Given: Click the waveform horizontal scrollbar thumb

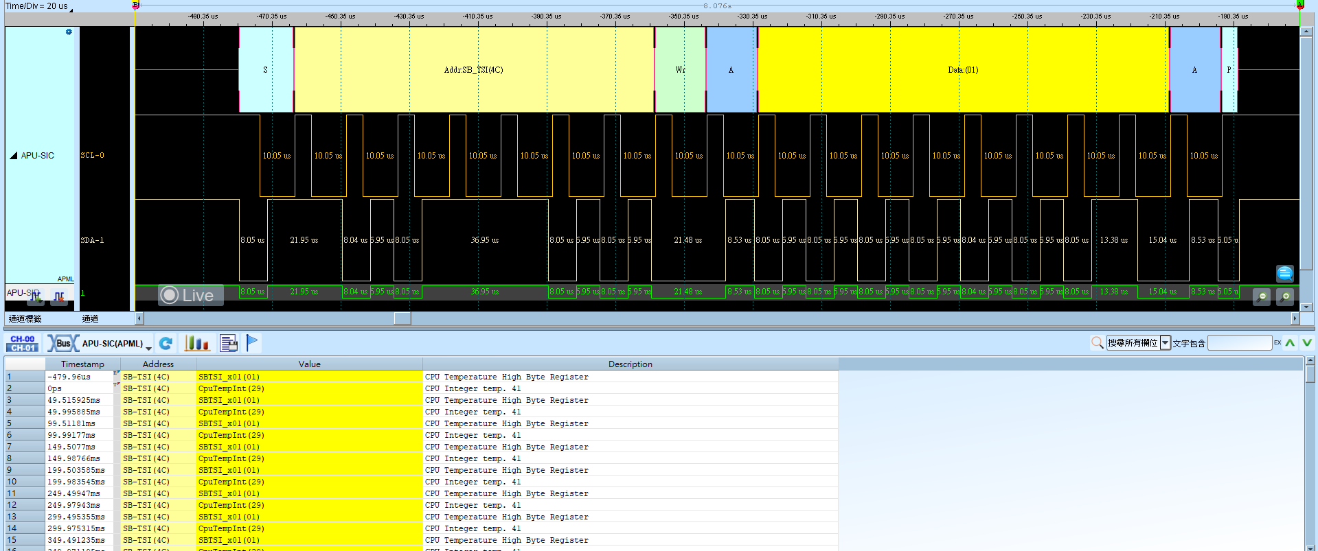Looking at the screenshot, I should (402, 318).
